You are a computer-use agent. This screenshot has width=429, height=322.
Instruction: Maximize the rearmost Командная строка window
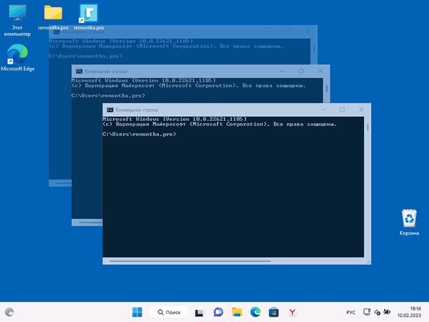(x=288, y=32)
